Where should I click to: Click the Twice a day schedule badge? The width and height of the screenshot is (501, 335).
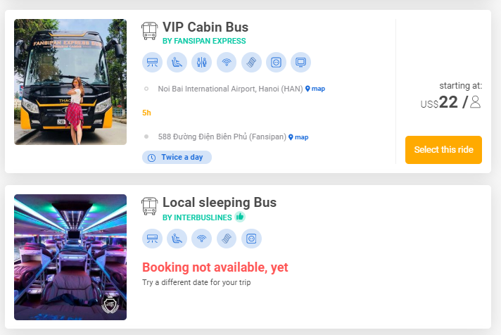pos(177,157)
